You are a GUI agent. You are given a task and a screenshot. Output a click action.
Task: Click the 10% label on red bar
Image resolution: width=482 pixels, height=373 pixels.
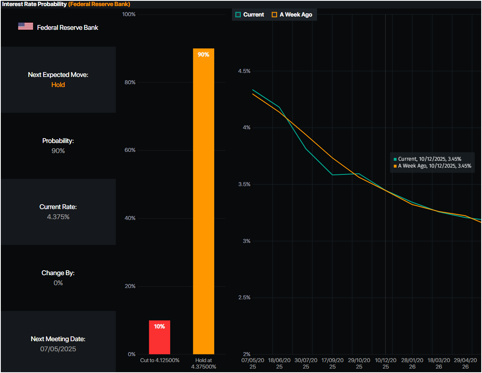pos(159,326)
